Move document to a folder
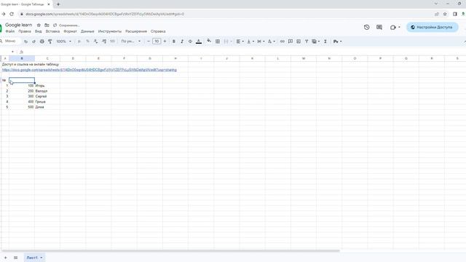 [47, 25]
